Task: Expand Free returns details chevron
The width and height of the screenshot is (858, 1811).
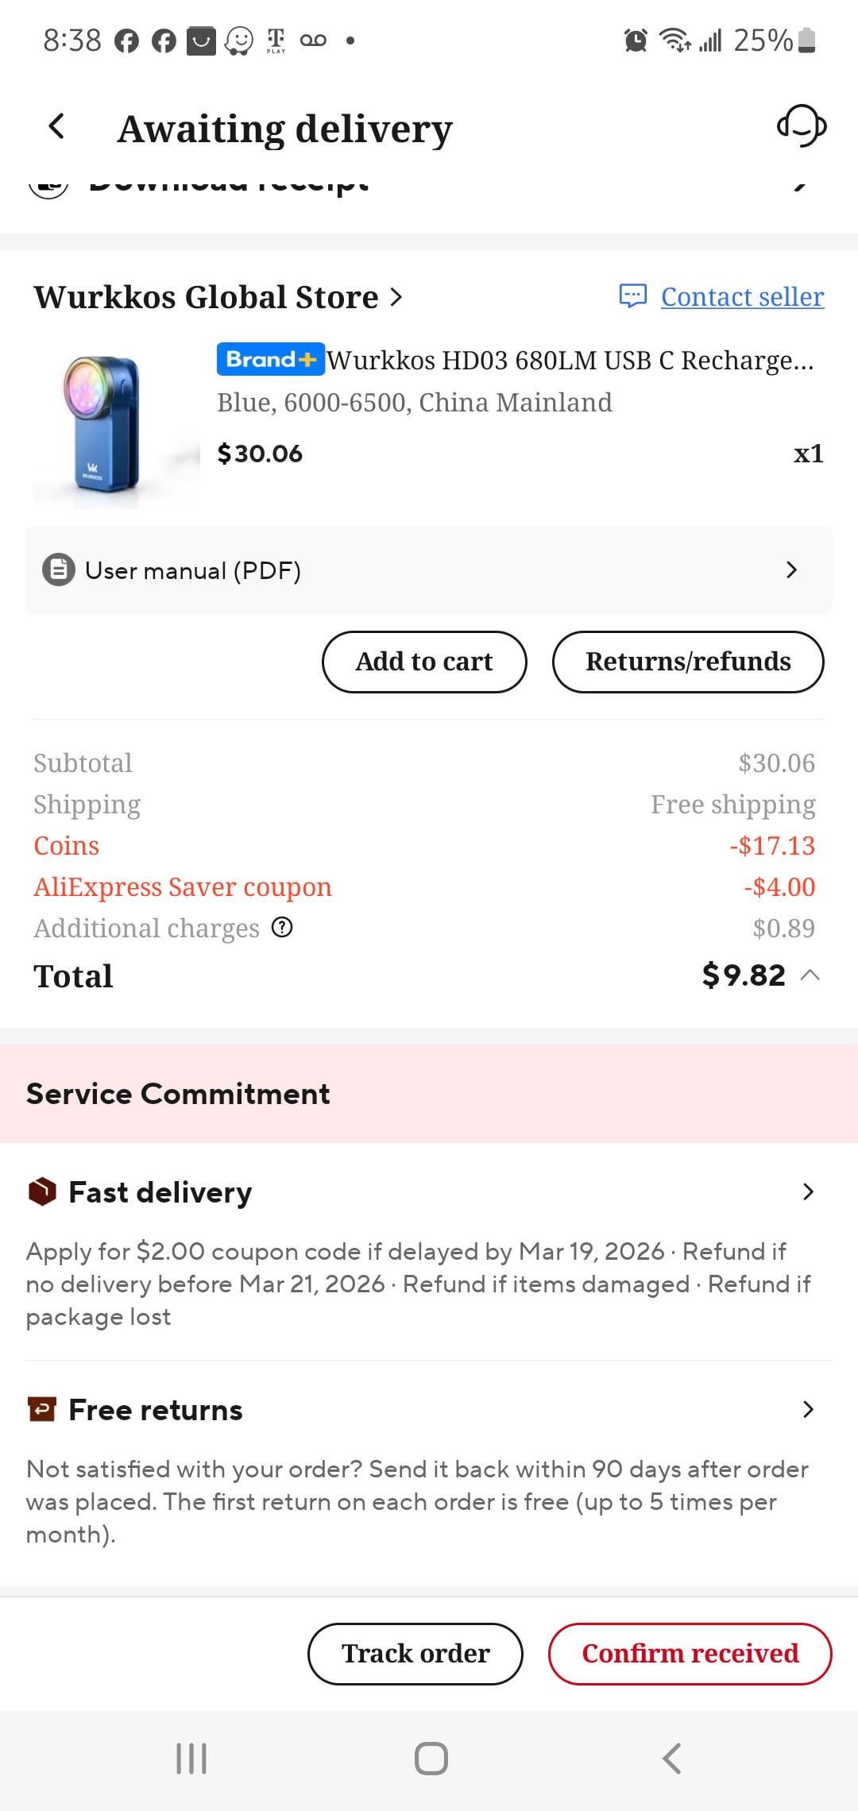Action: click(x=808, y=1410)
